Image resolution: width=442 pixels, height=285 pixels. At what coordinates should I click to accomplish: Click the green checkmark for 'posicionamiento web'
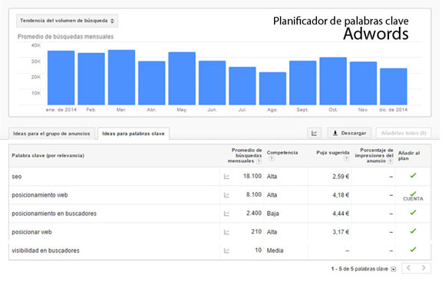[x=413, y=194]
